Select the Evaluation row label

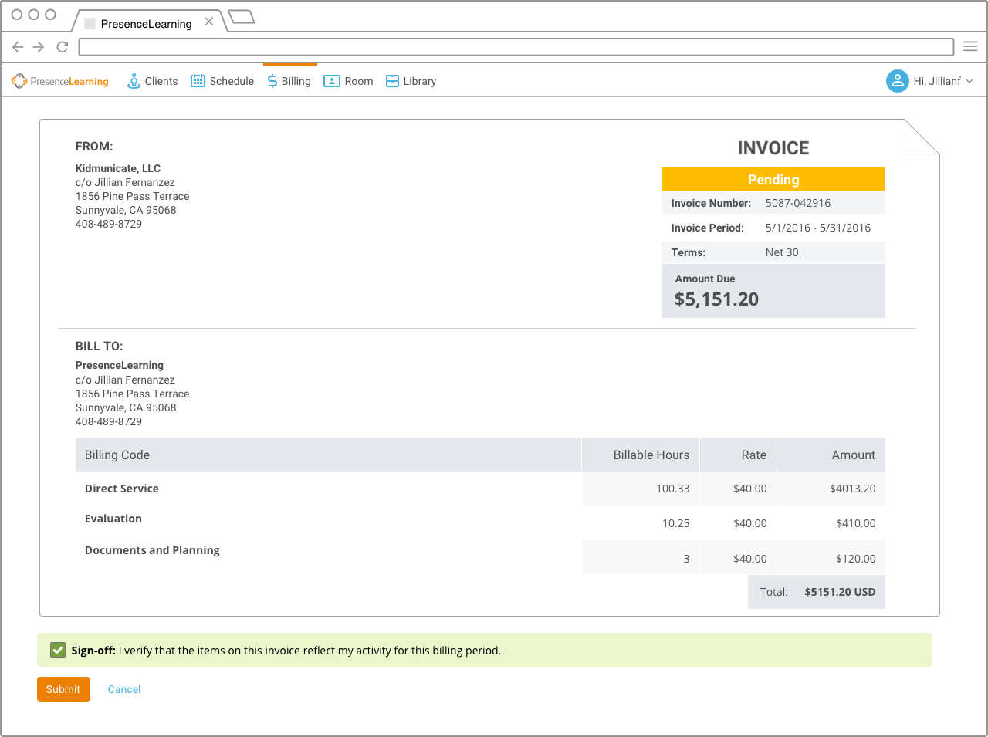113,519
